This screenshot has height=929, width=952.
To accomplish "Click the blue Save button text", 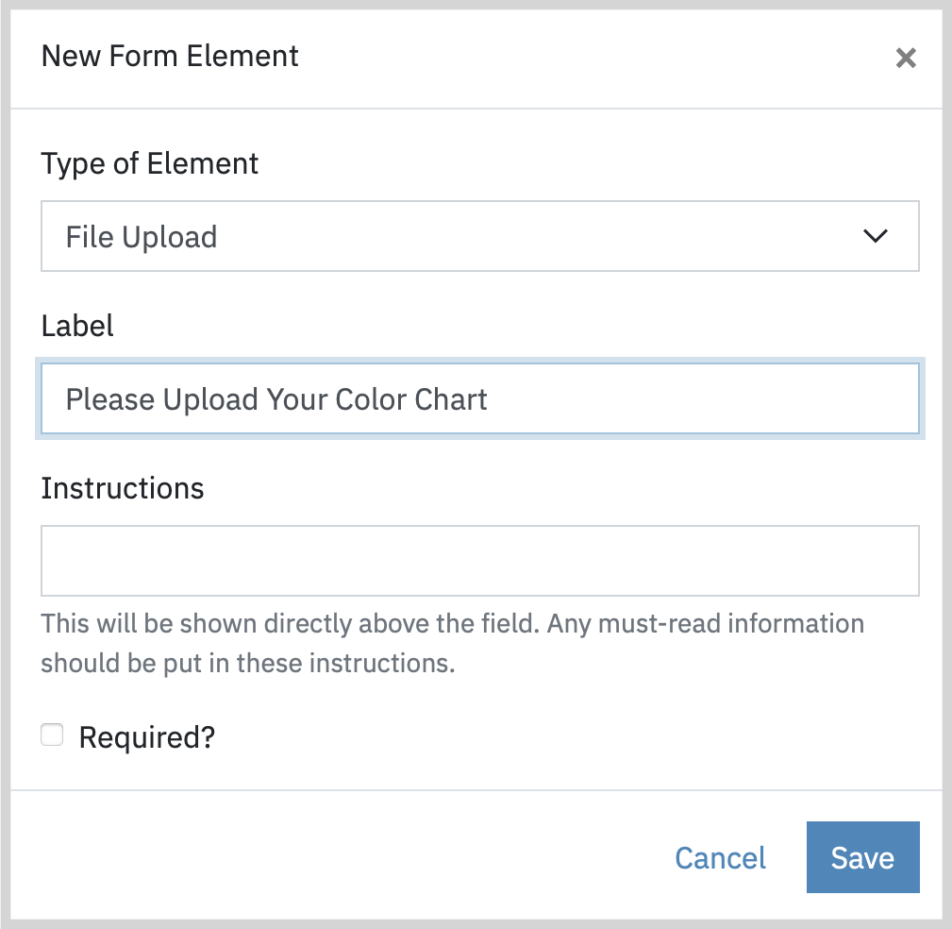I will [862, 858].
